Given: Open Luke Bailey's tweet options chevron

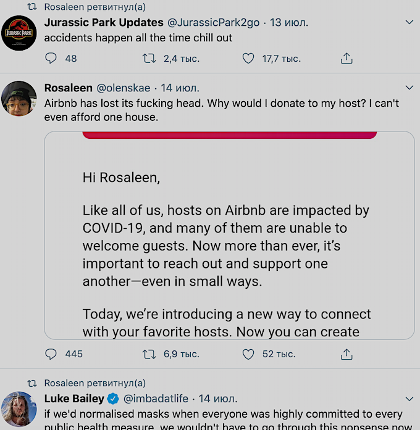Looking at the screenshot, I should 408,399.
